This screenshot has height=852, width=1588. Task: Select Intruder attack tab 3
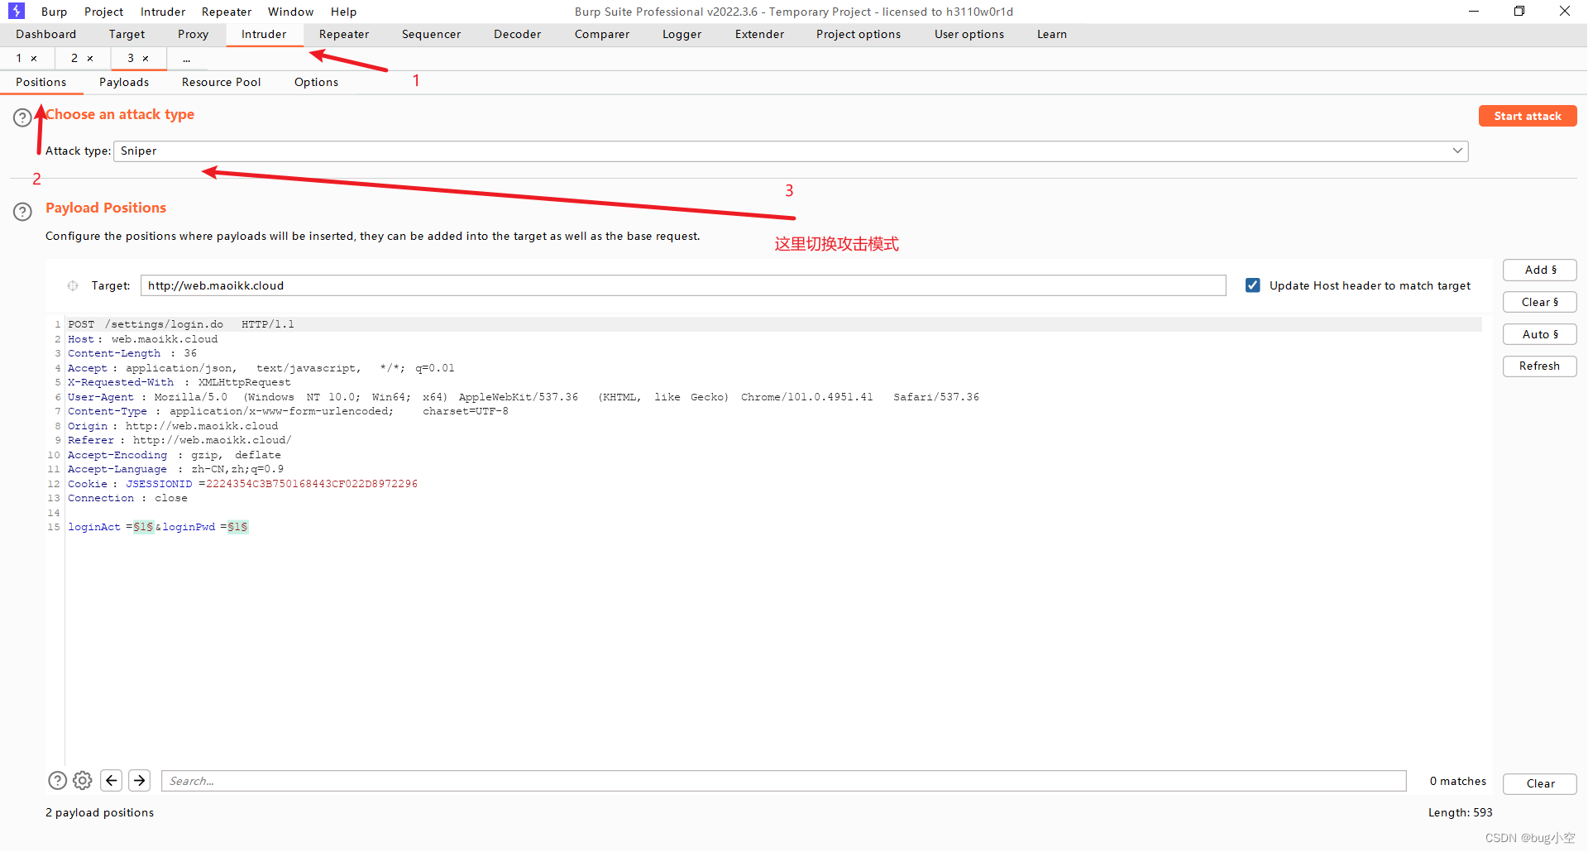[131, 59]
